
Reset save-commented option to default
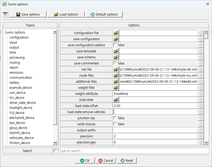[x=201, y=63]
